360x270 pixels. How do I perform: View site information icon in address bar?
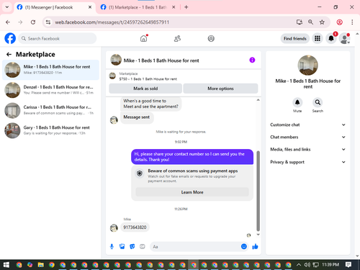pos(48,22)
